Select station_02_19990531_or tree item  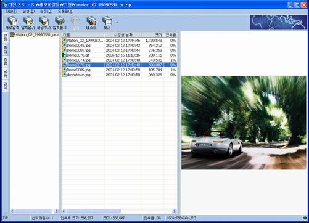(x=37, y=34)
